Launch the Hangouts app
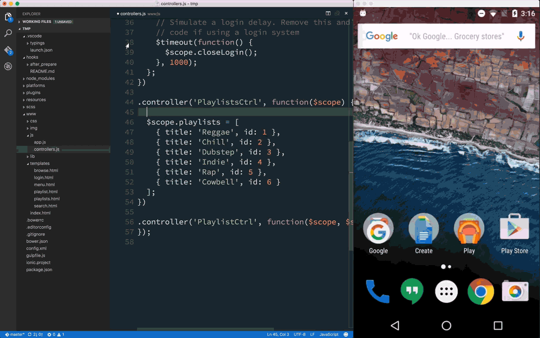This screenshot has width=540, height=338. point(412,291)
